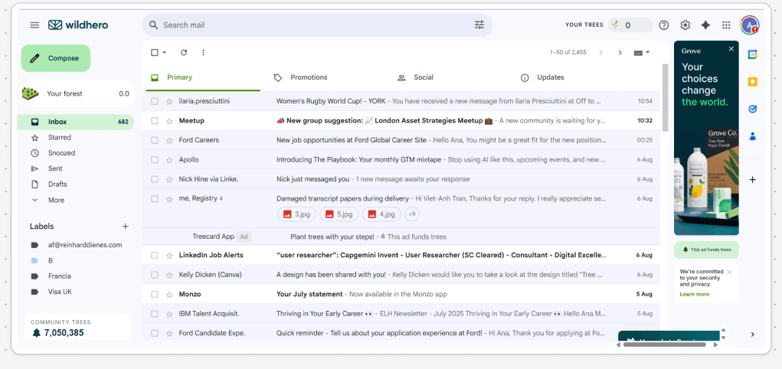Click the Learn more link
Screen dimensions: 782x369
coord(694,294)
